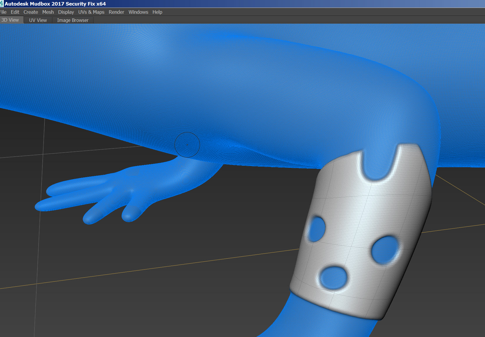Switch to the Image Browser tab

pyautogui.click(x=73, y=20)
